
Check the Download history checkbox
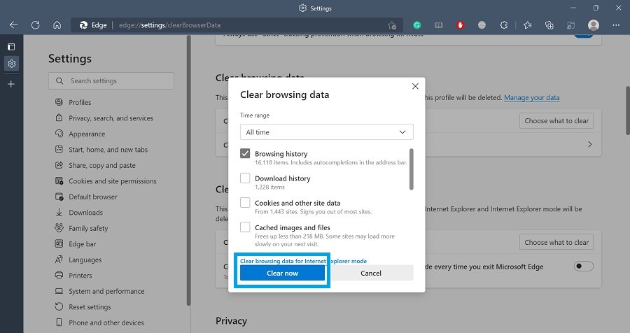pos(245,178)
